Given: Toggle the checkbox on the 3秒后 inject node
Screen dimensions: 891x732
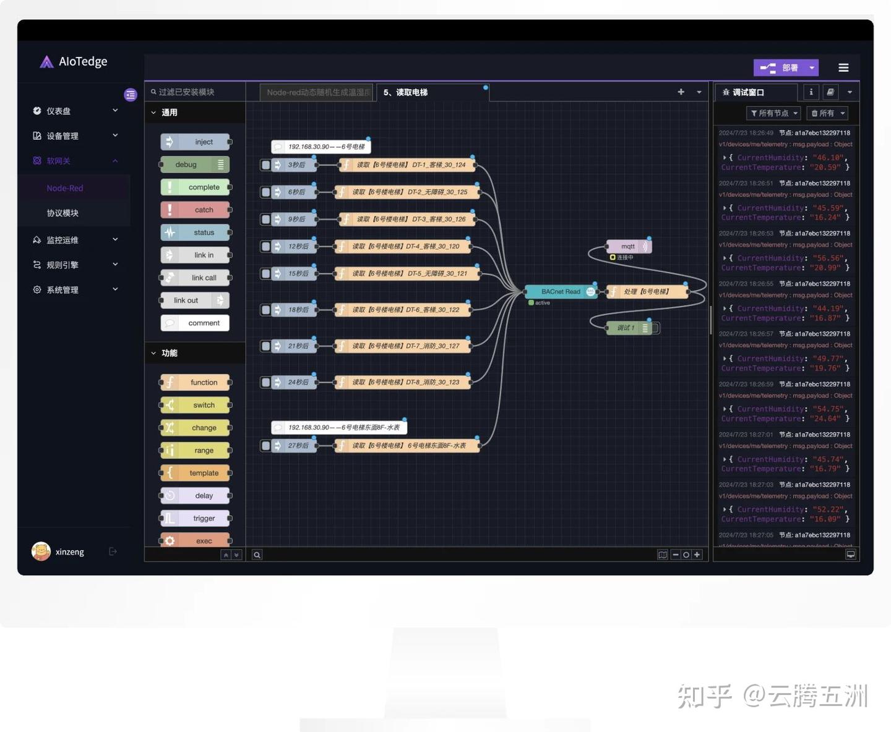Looking at the screenshot, I should [266, 164].
